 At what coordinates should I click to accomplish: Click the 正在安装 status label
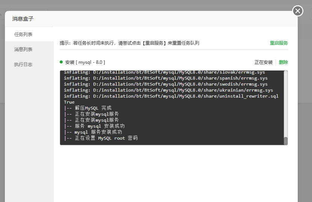click(x=264, y=62)
